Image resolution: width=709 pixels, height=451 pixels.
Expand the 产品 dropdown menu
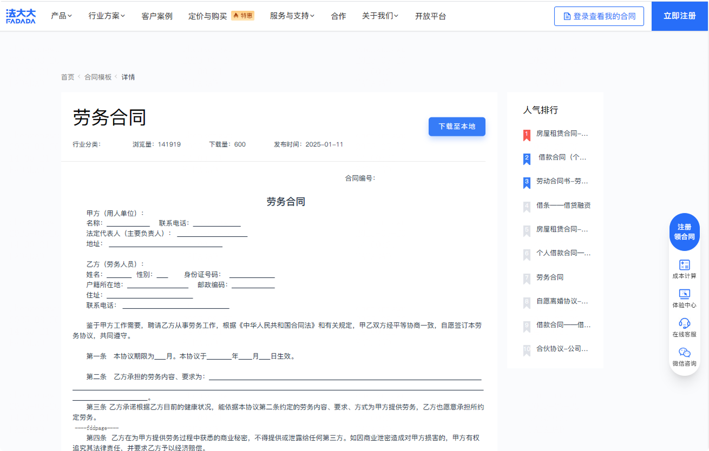(61, 16)
